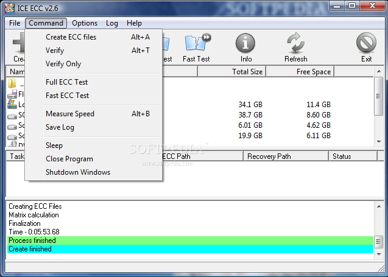Select the drive icon with 6.01 GB
Viewport: 388px width, 277px height.
click(x=12, y=127)
